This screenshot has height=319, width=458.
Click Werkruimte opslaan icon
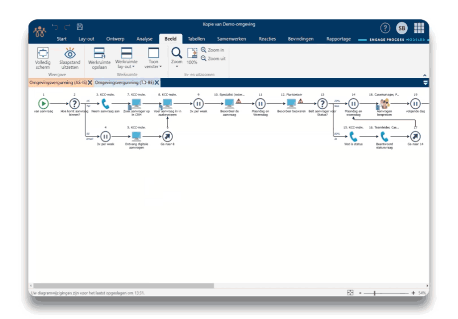pyautogui.click(x=99, y=53)
